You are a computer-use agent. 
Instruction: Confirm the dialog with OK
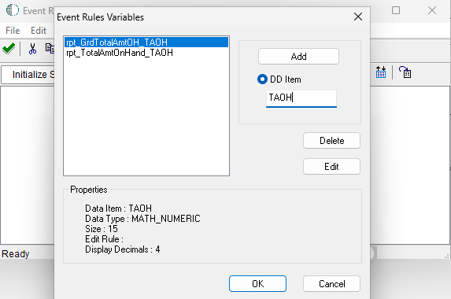point(257,284)
